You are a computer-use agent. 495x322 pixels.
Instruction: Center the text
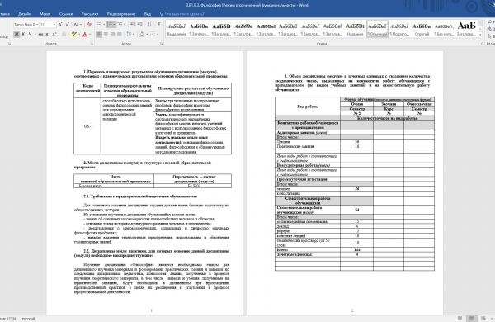coord(106,34)
